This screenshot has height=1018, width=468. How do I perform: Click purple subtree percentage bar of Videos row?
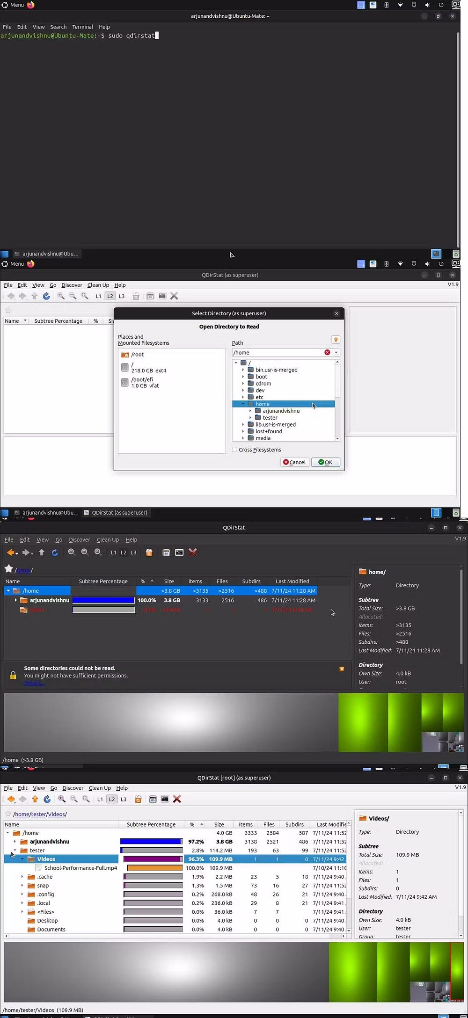(153, 859)
